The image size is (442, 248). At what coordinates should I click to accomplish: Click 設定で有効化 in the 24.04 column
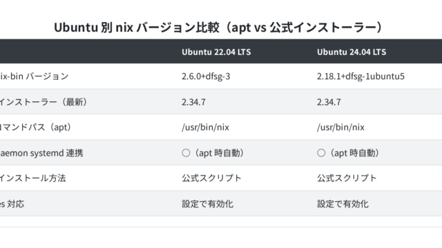(x=343, y=204)
